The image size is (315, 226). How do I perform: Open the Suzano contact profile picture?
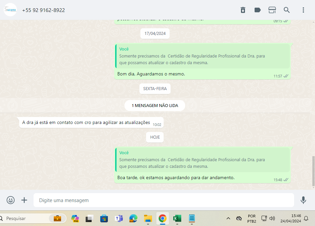(x=10, y=10)
